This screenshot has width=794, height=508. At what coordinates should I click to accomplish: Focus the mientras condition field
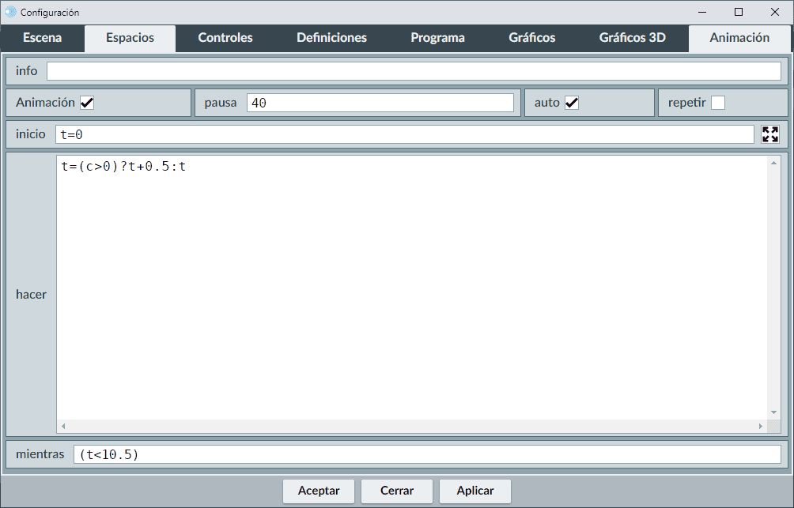tap(426, 454)
